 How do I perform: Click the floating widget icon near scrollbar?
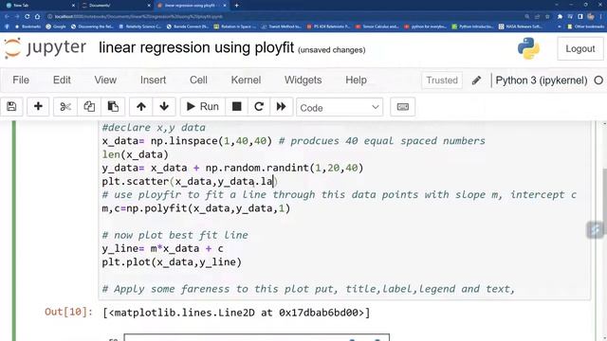pyautogui.click(x=596, y=230)
